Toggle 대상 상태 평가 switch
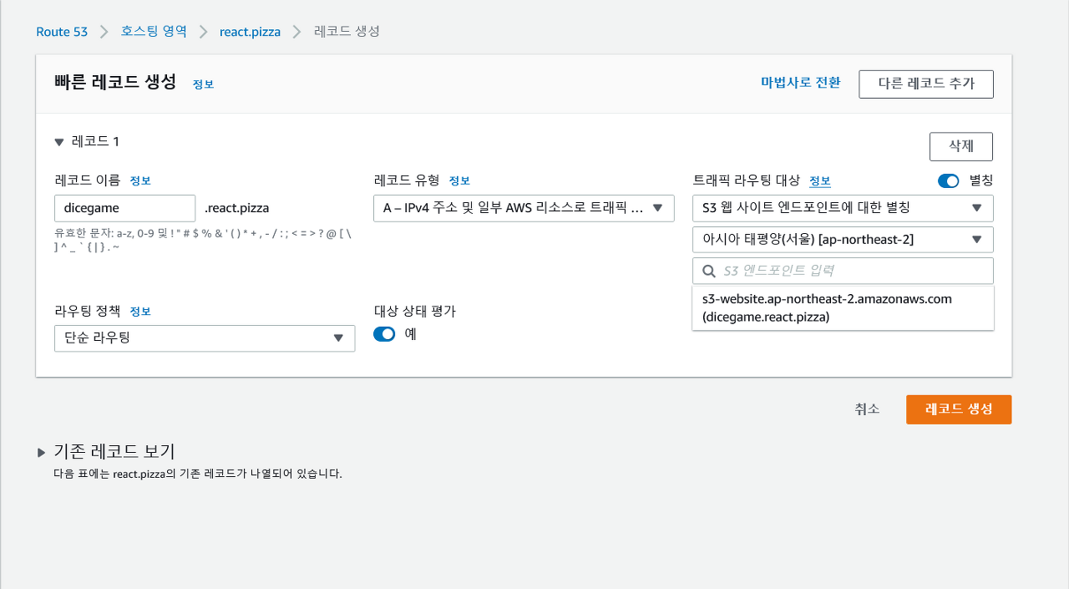This screenshot has height=589, width=1069. [x=384, y=334]
